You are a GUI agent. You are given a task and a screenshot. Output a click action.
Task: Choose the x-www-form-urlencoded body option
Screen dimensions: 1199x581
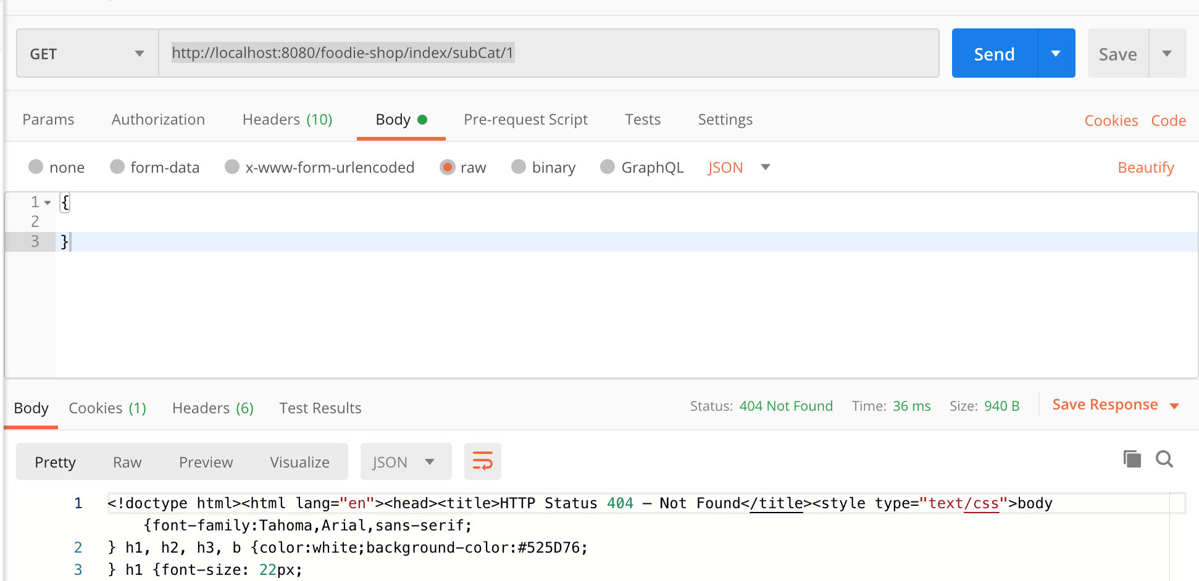[x=232, y=167]
